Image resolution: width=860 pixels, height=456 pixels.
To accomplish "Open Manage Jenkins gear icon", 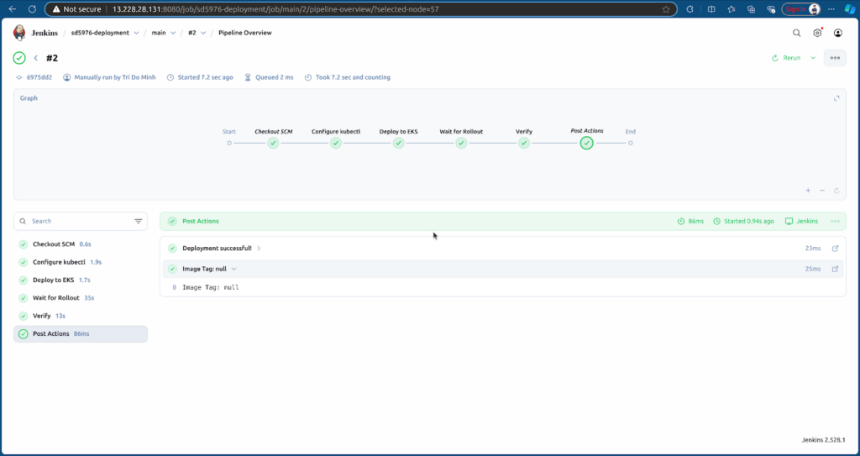I will tap(817, 33).
